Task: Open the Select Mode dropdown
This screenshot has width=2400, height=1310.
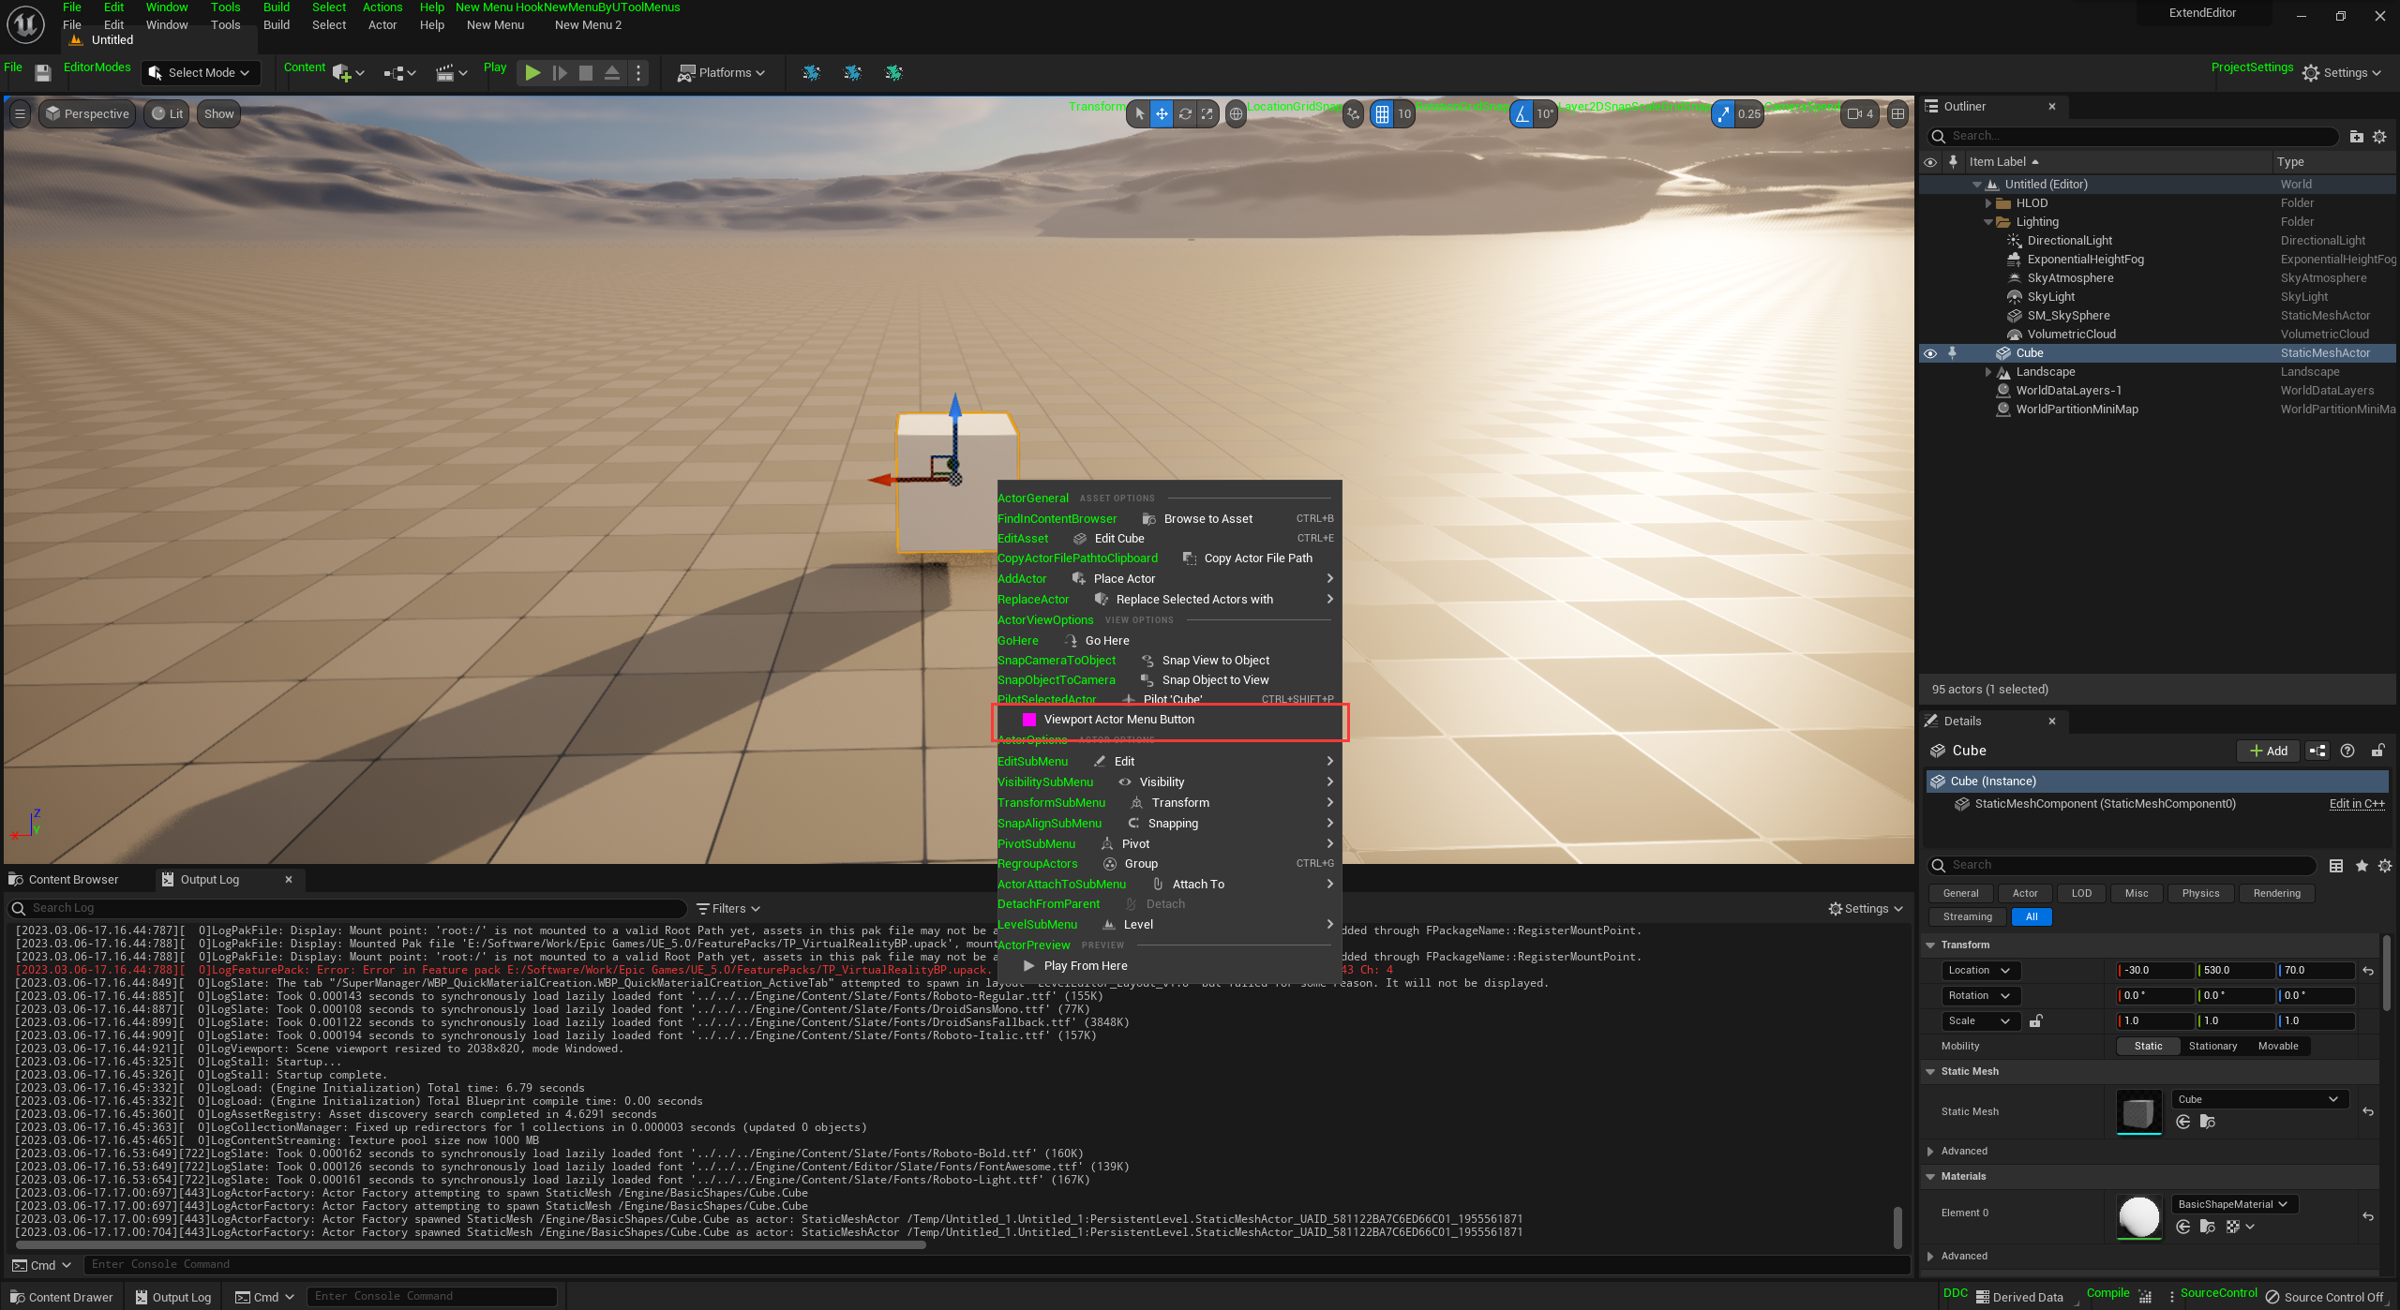Action: click(x=200, y=73)
